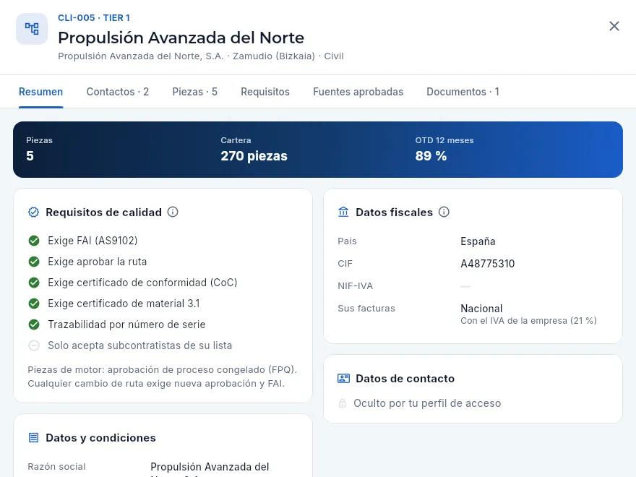
Task: Click the Zamudio (Bizkaia) subtitle line
Action: coord(201,56)
